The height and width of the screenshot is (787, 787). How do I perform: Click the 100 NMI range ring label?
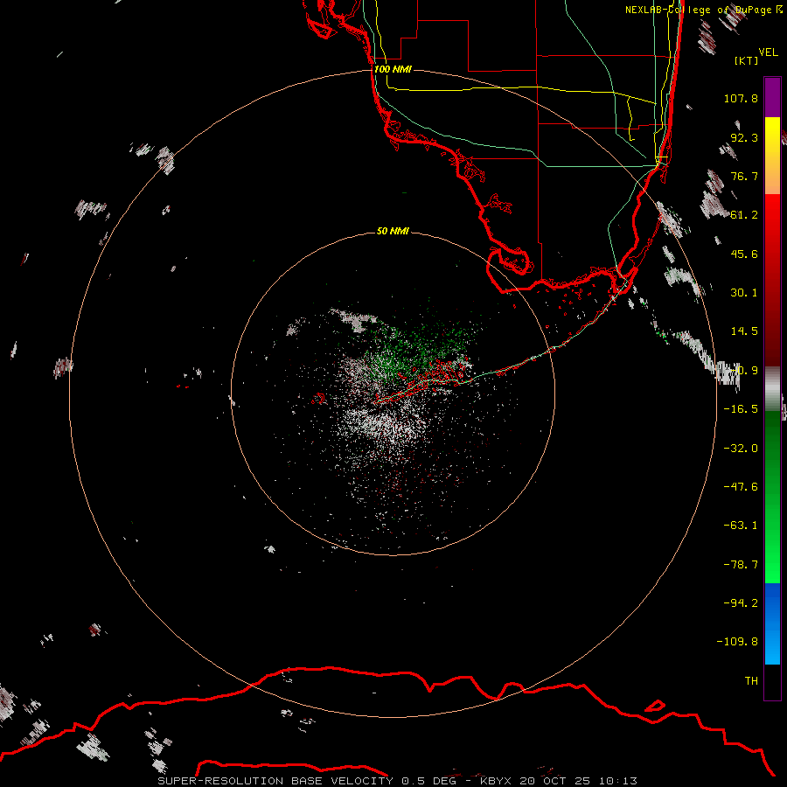tap(393, 69)
